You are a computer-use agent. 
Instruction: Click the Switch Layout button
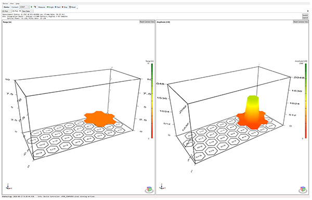(x=305, y=17)
